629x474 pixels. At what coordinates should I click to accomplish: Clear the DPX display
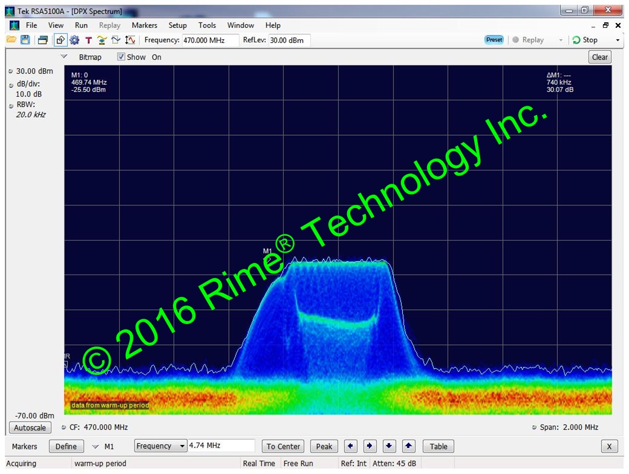point(600,57)
